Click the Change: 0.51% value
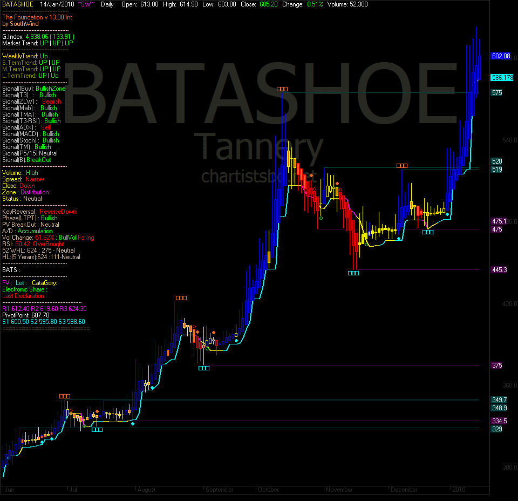Screen dimensions: 518x501 coord(302,4)
